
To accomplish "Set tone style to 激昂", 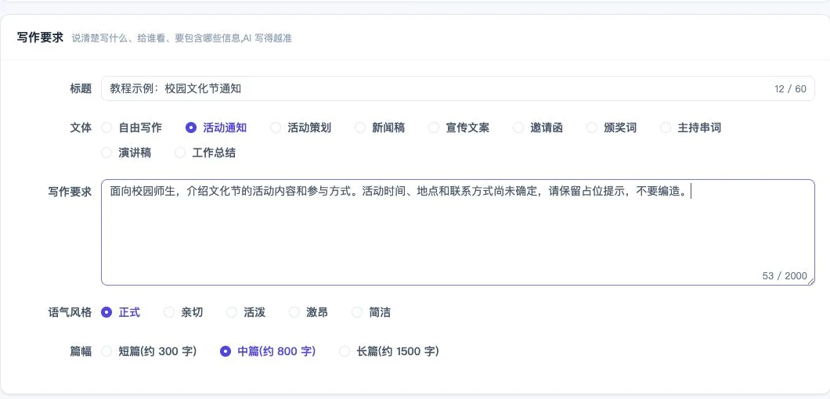I will point(308,312).
